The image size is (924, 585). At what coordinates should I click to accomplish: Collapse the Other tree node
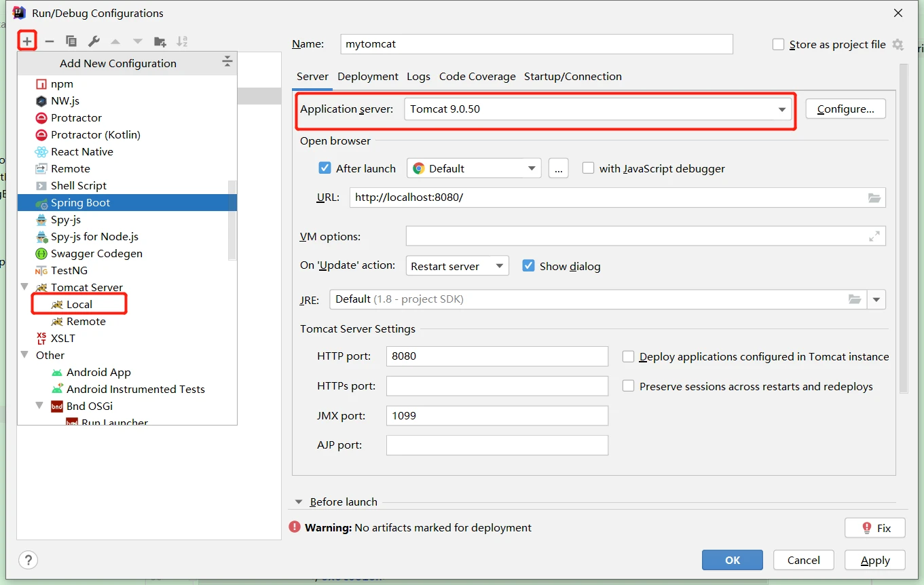[x=25, y=355]
